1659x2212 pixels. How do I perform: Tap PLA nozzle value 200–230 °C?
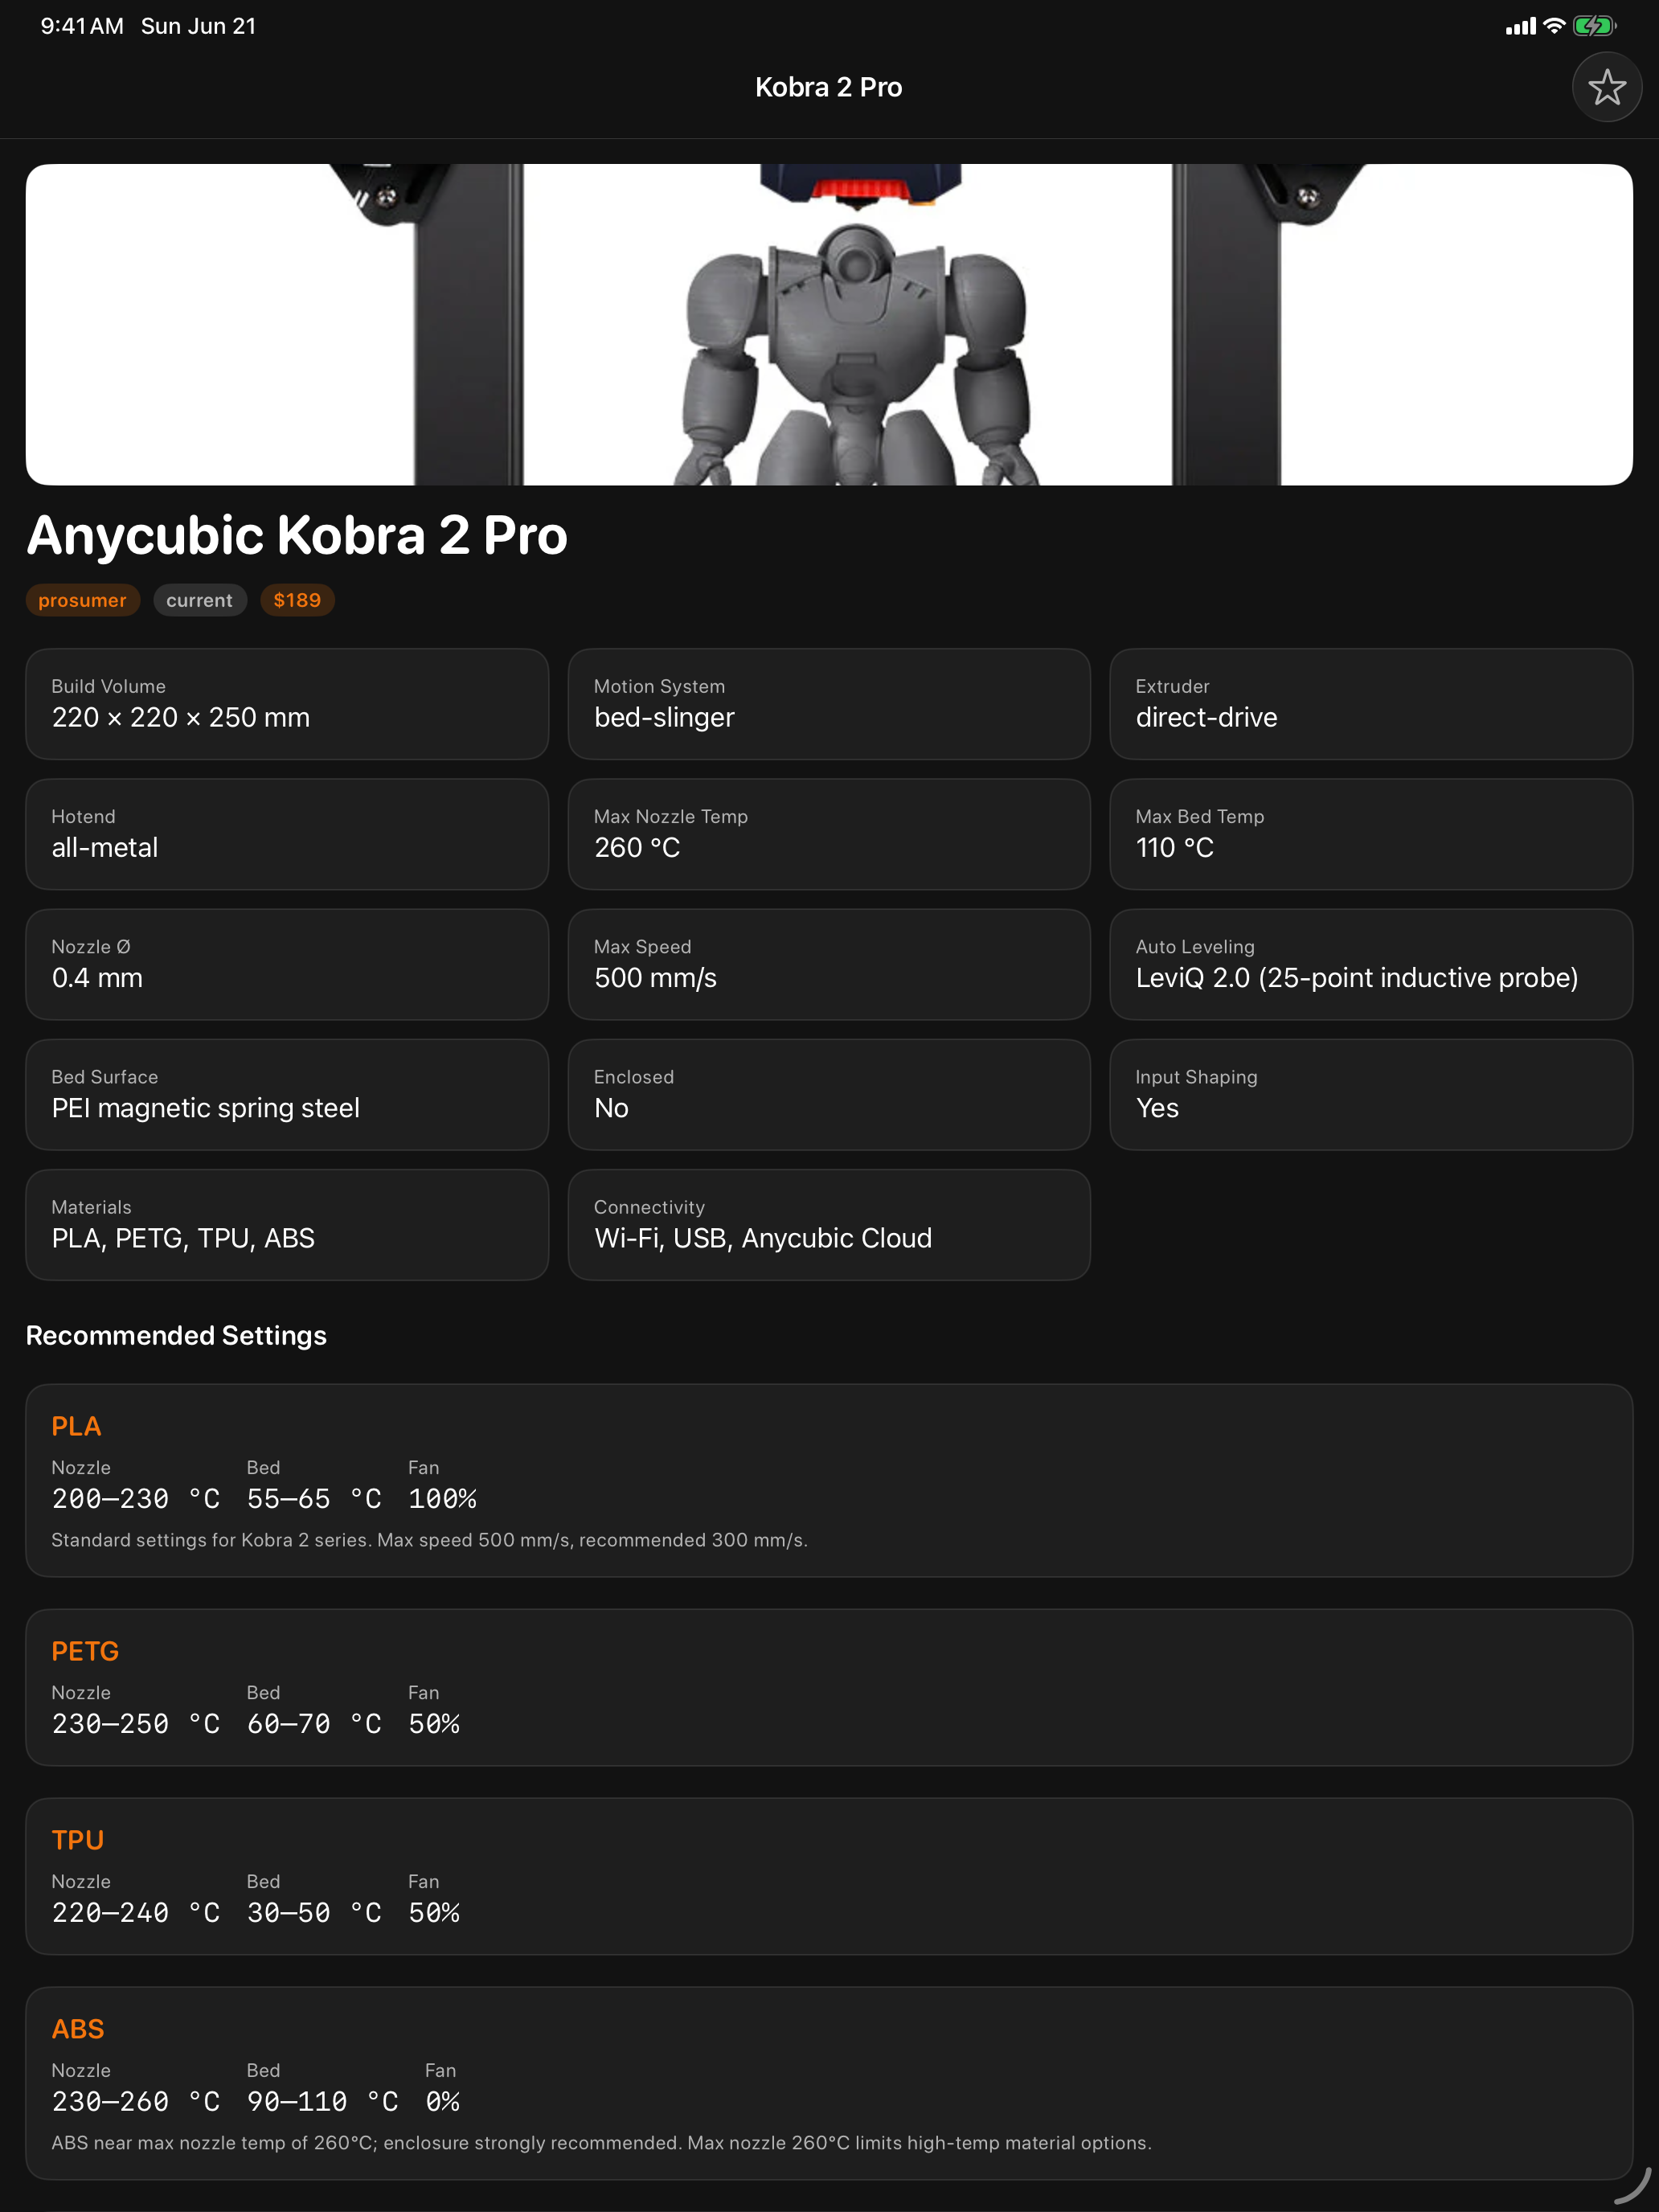[x=135, y=1498]
